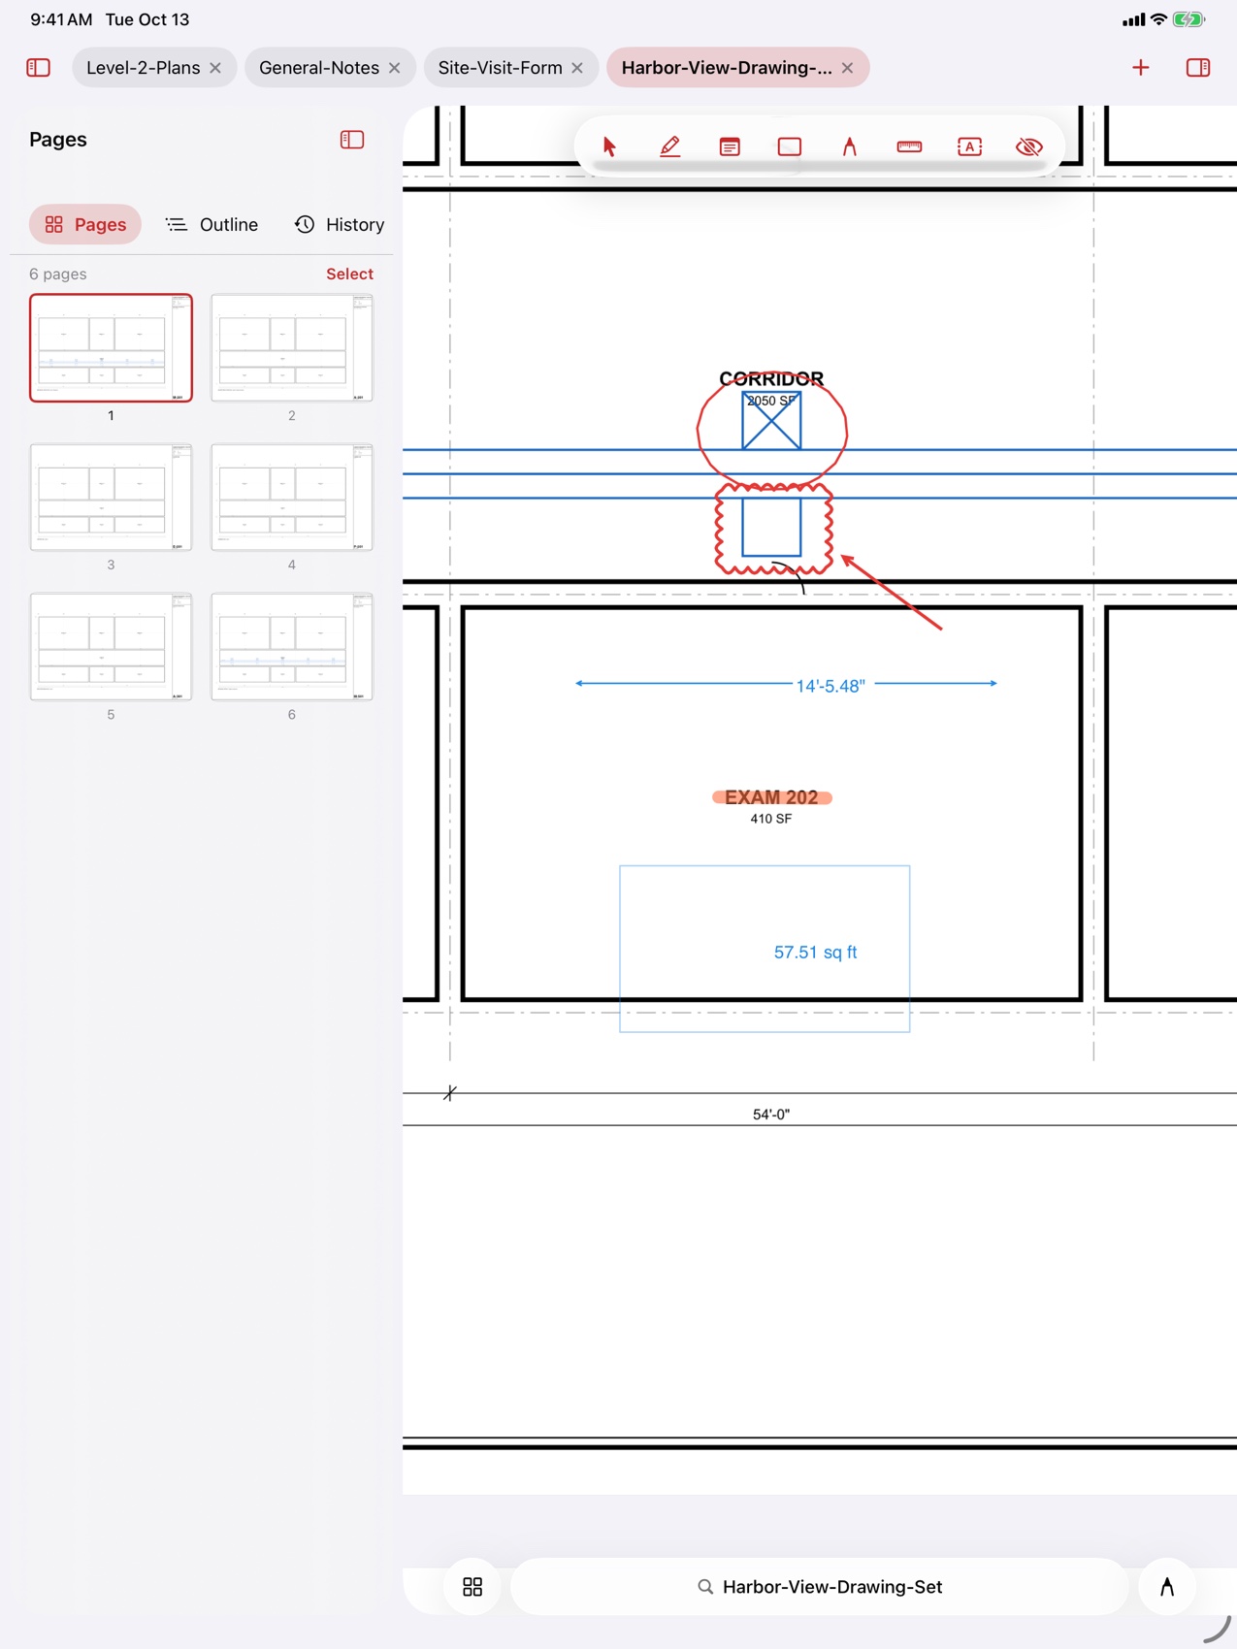The height and width of the screenshot is (1649, 1237).
Task: Open page 4 thumbnail
Action: click(x=291, y=498)
